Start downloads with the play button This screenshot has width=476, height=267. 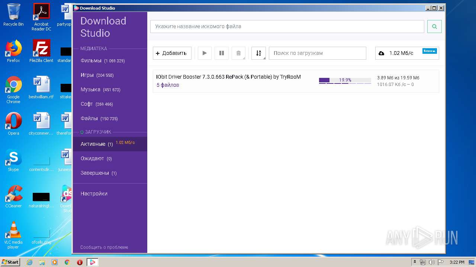point(205,53)
